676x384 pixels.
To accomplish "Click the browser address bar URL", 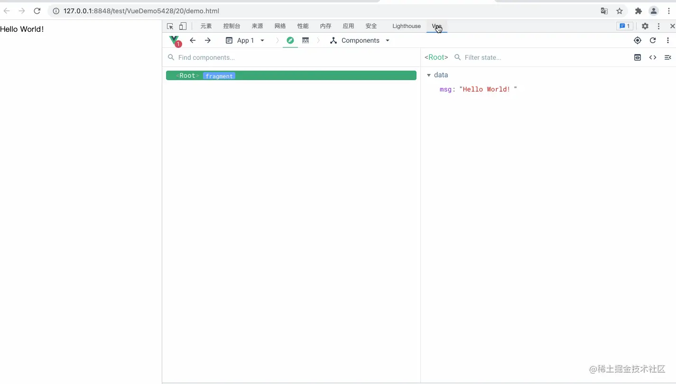I will pos(141,11).
